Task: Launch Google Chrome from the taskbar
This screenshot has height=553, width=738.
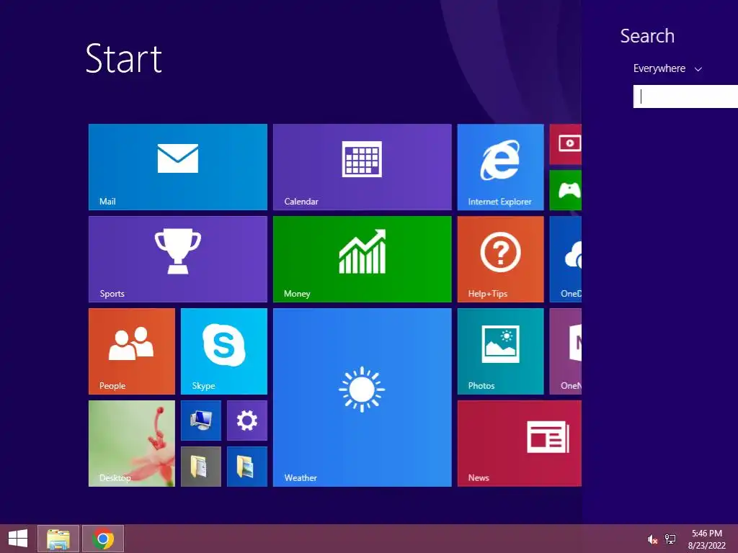Action: click(103, 539)
